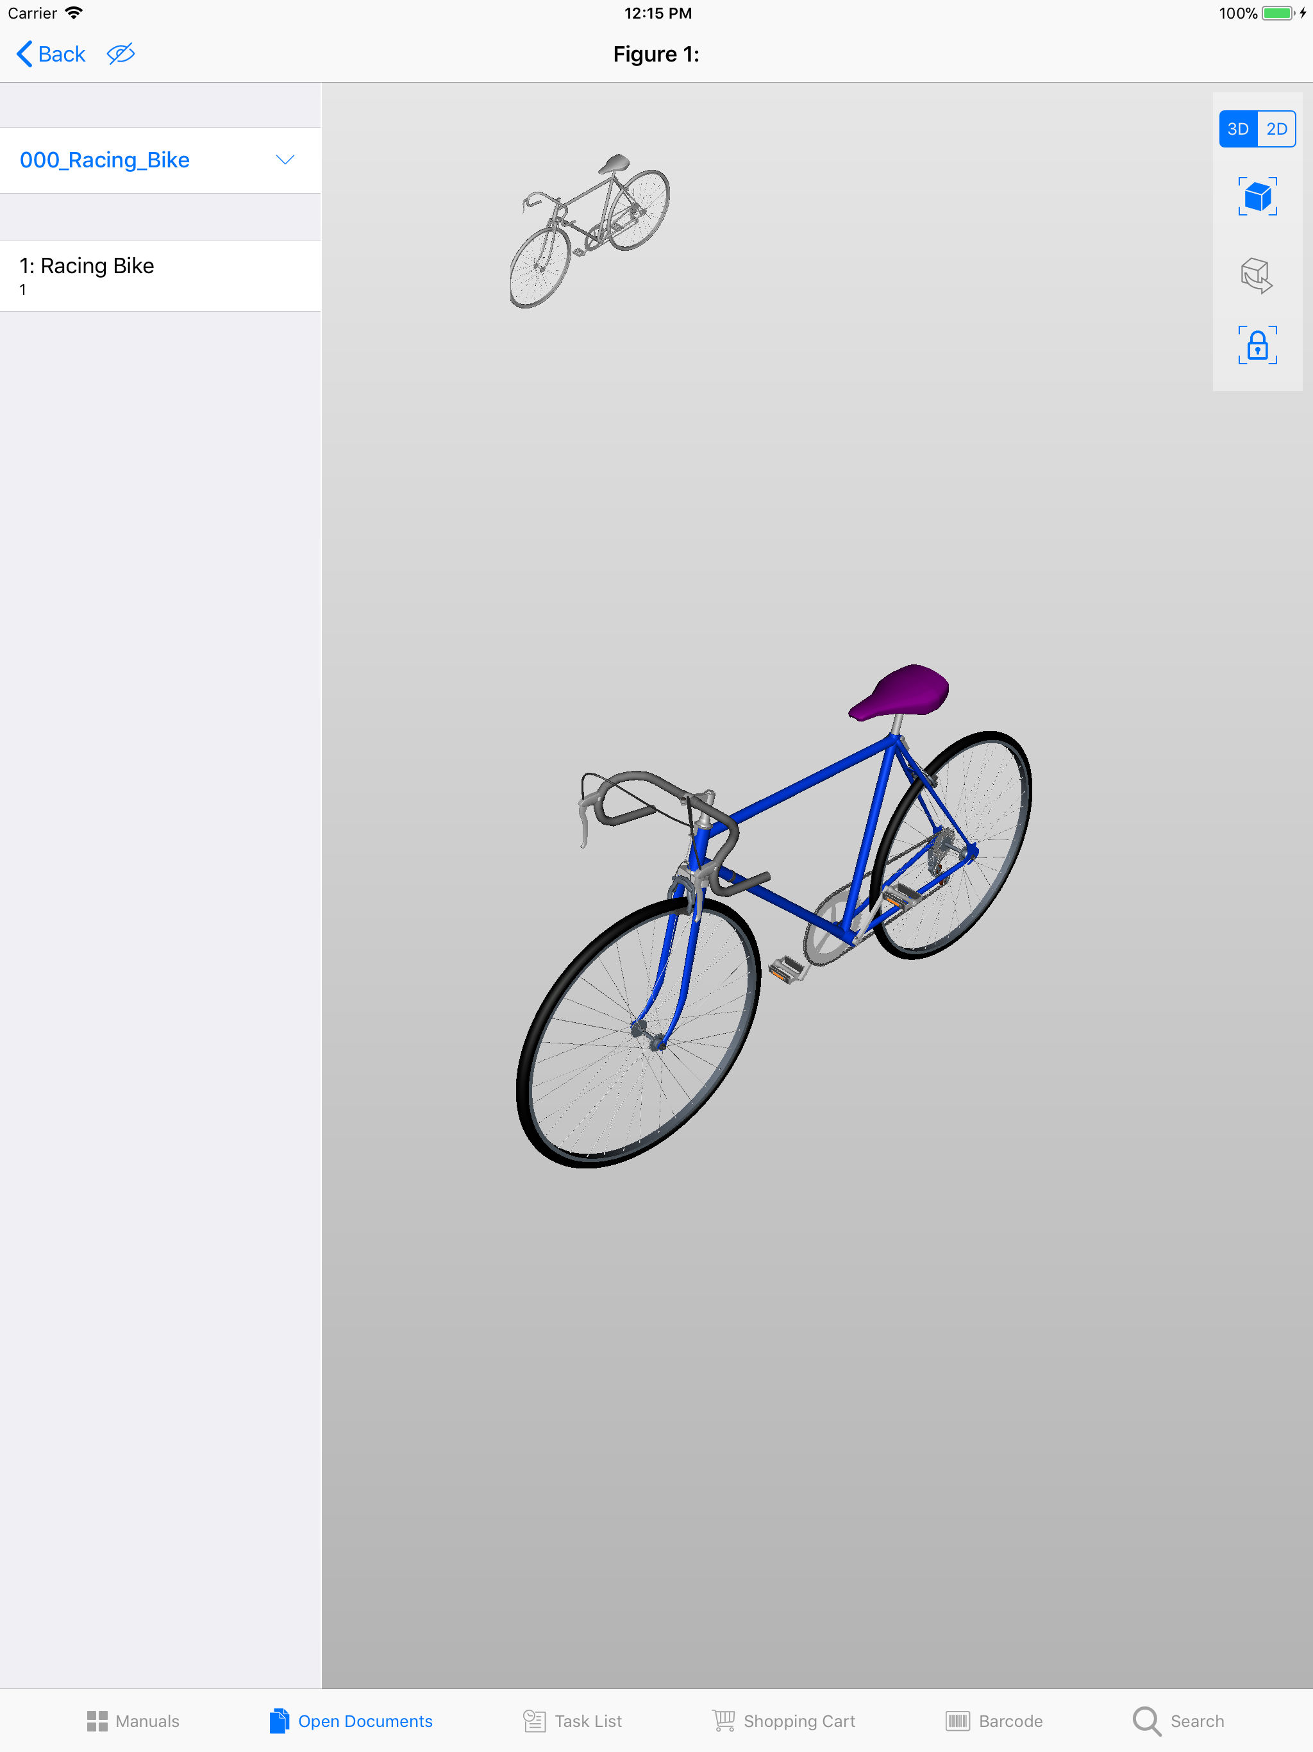Tap the gray bike thumbnail preview
The image size is (1313, 1752).
[589, 230]
